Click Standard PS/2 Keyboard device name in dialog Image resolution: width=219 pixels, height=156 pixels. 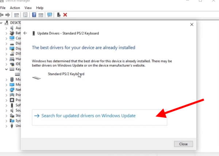point(66,74)
